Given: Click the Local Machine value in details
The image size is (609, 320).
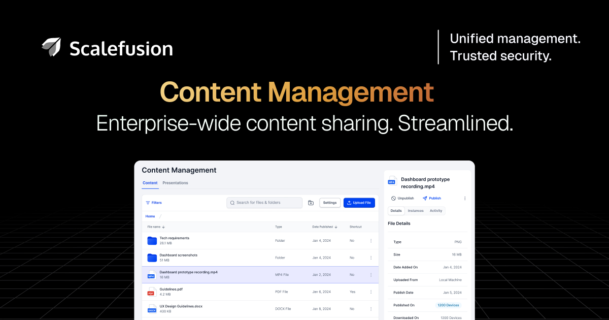Looking at the screenshot, I should 450,280.
